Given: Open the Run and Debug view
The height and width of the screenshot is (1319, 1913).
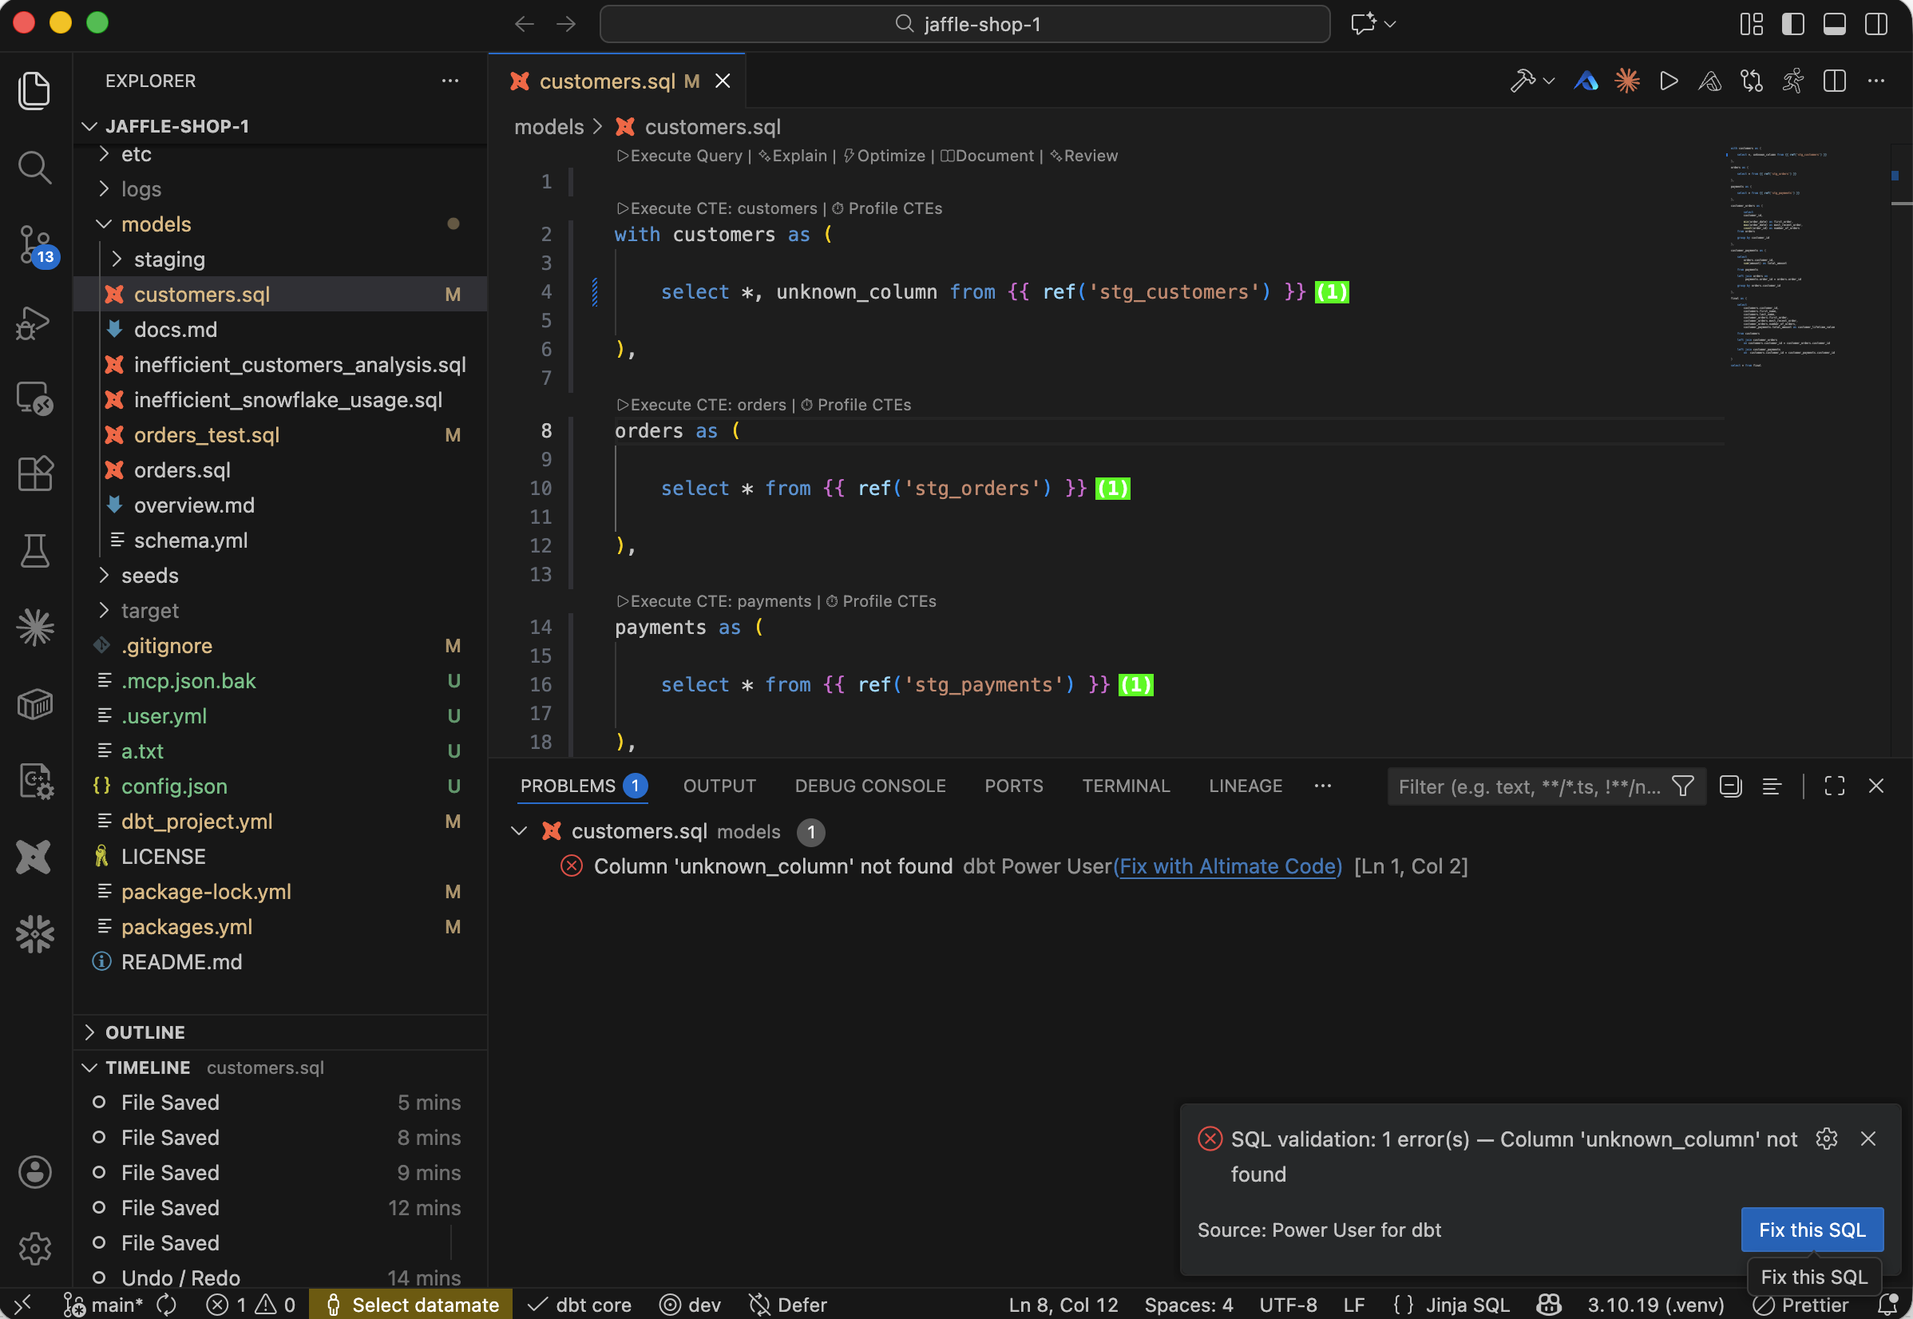Looking at the screenshot, I should [34, 323].
